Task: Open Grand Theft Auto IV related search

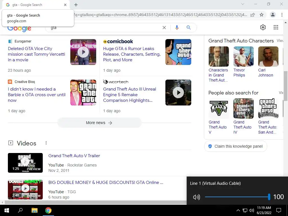Action: click(x=243, y=116)
